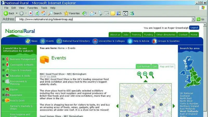Open the Mail envelope toolbar icon
The width and height of the screenshot is (208, 117).
click(x=92, y=13)
